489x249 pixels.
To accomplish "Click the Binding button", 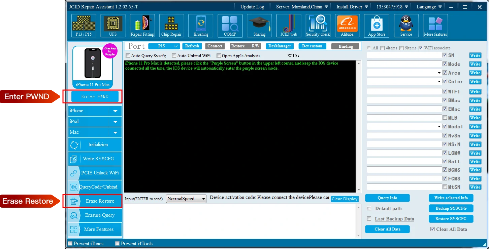I will (346, 46).
